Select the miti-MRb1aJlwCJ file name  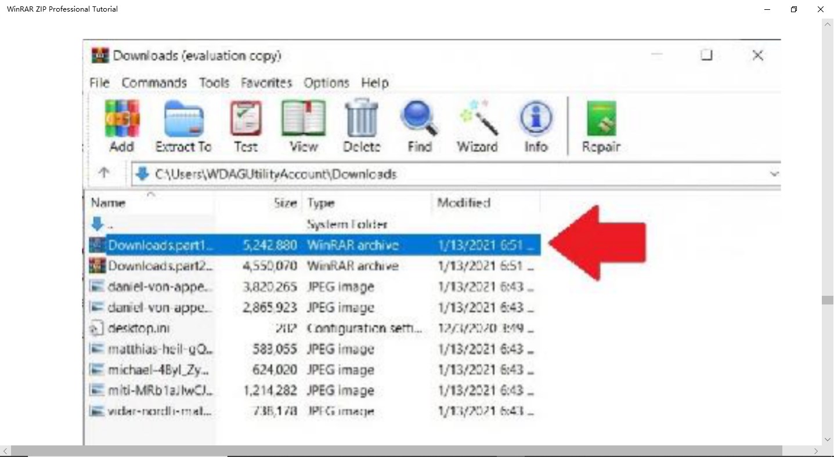point(160,390)
